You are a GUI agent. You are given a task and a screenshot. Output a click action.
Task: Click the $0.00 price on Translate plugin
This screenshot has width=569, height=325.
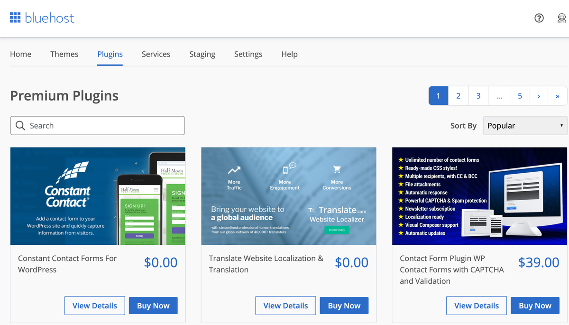click(x=352, y=262)
